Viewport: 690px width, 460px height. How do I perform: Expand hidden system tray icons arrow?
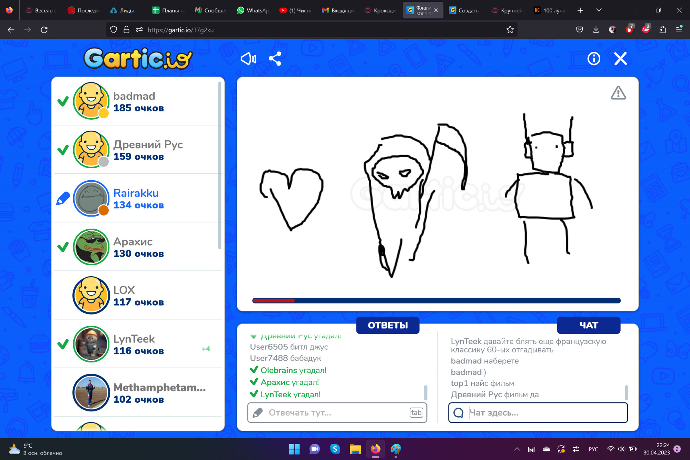517,449
